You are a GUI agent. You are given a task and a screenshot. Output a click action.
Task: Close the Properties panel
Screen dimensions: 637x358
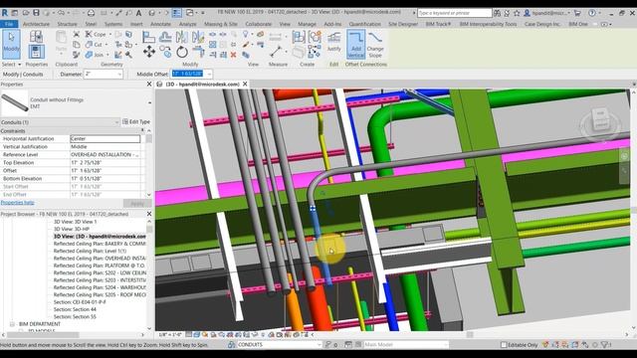(149, 84)
